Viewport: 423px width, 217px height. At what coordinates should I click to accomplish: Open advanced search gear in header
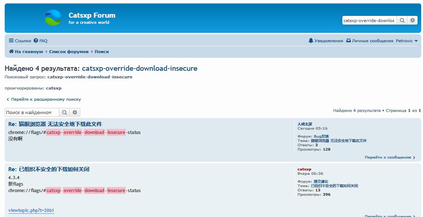point(413,20)
